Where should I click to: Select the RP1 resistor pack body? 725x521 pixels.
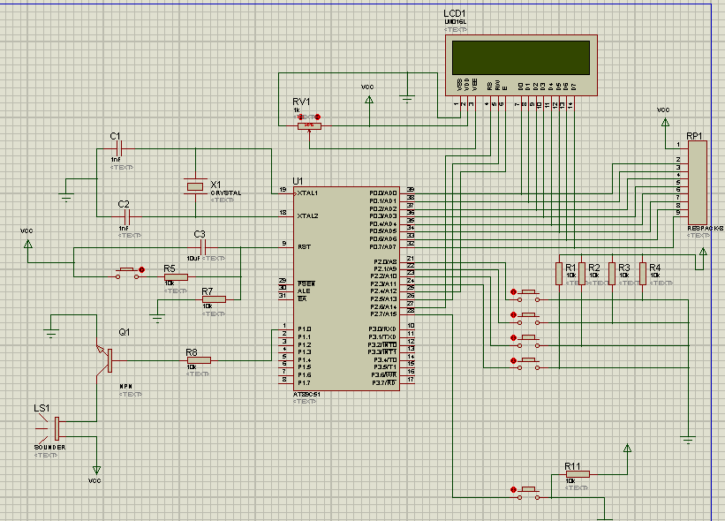click(698, 183)
